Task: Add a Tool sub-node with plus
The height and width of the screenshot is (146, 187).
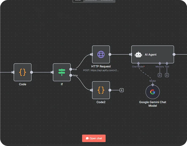Action: pos(167,75)
